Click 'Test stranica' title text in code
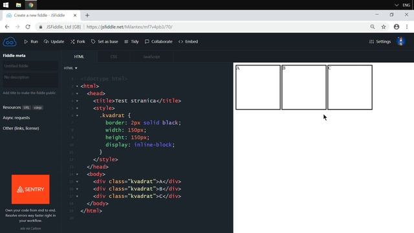414x233 pixels. point(135,101)
